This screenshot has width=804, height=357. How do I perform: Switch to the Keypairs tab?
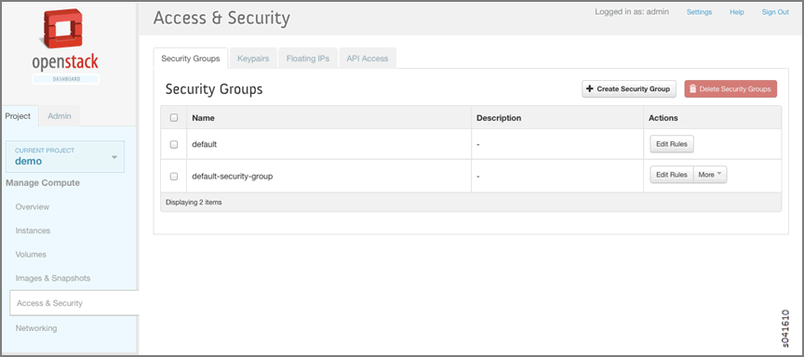pos(253,59)
